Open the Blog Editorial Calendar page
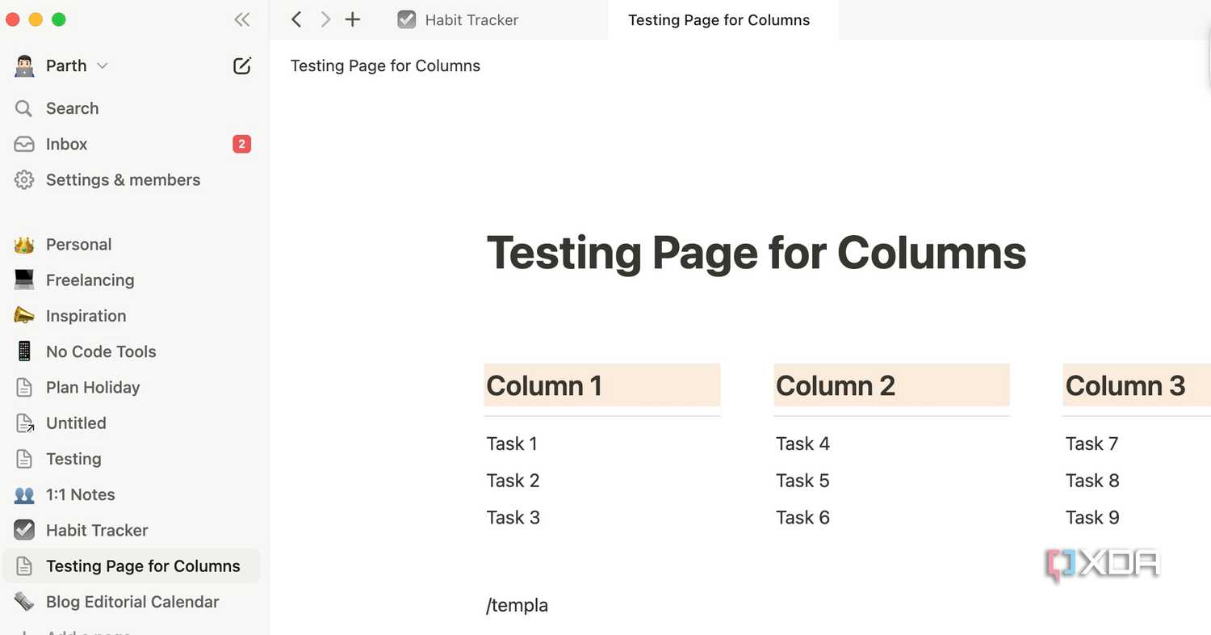1211x635 pixels. click(132, 601)
